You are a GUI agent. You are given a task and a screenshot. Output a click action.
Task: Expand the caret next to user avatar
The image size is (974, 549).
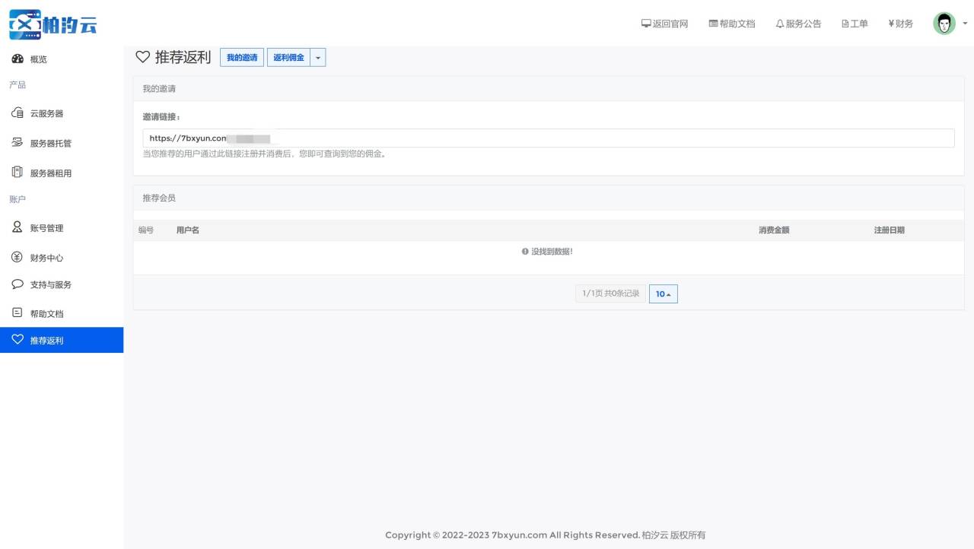point(965,24)
